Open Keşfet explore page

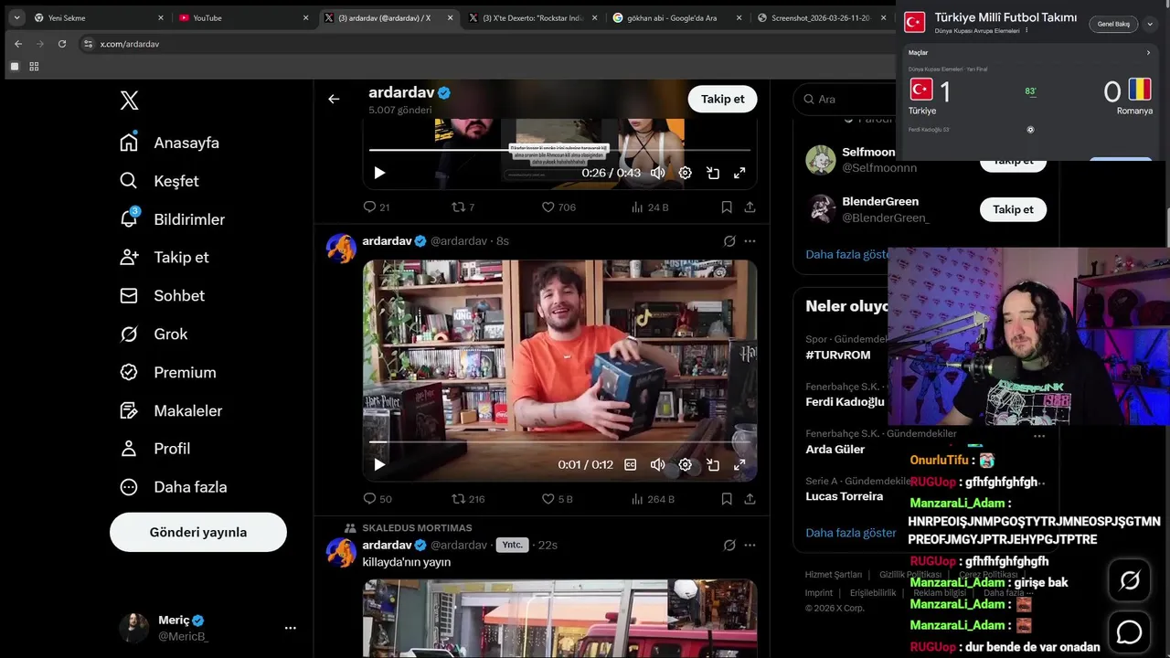(x=159, y=181)
